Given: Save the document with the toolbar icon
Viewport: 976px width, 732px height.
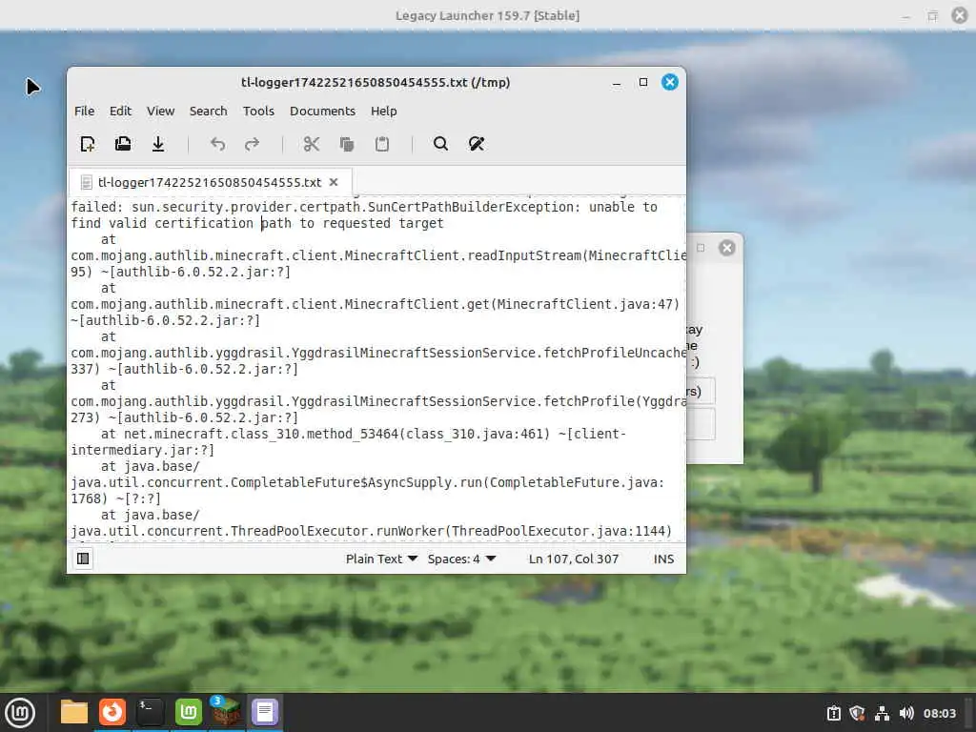Looking at the screenshot, I should click(x=158, y=145).
